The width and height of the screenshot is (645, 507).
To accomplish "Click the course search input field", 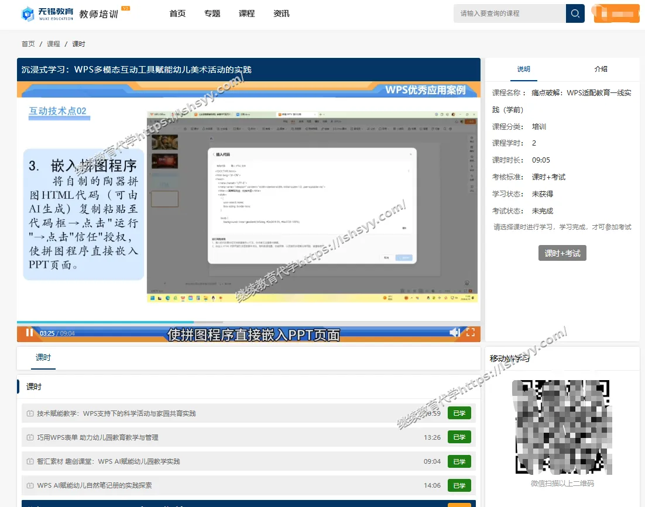I will pyautogui.click(x=510, y=13).
